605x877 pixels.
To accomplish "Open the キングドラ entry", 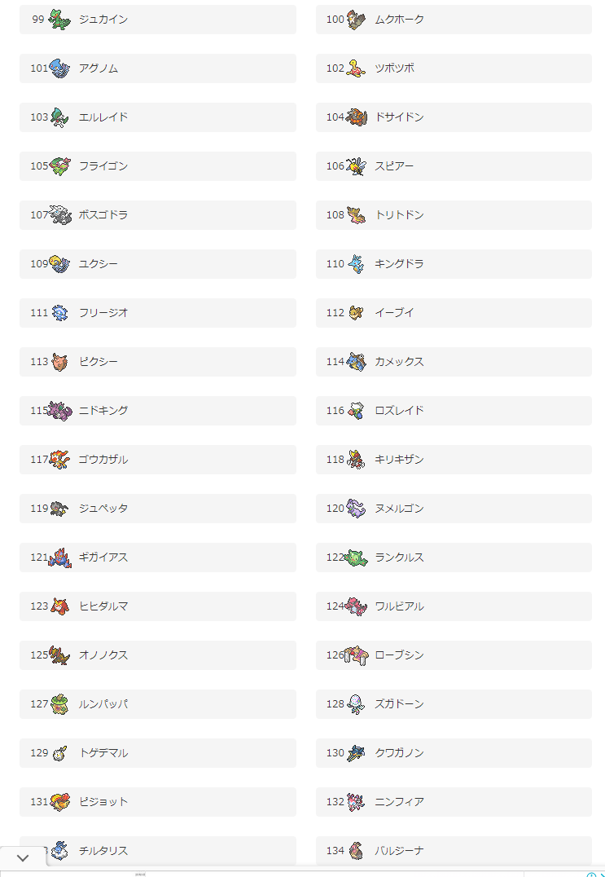I will 454,264.
